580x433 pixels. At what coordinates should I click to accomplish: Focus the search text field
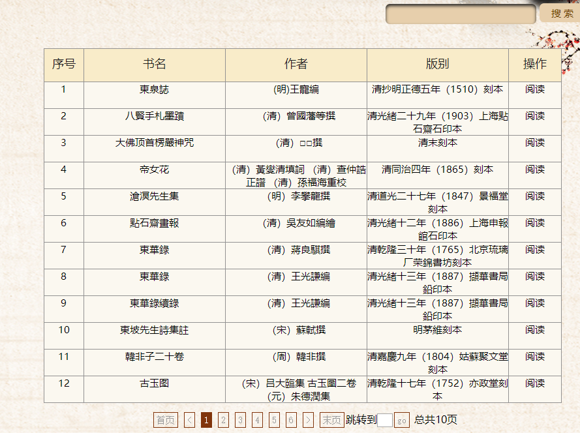[461, 14]
